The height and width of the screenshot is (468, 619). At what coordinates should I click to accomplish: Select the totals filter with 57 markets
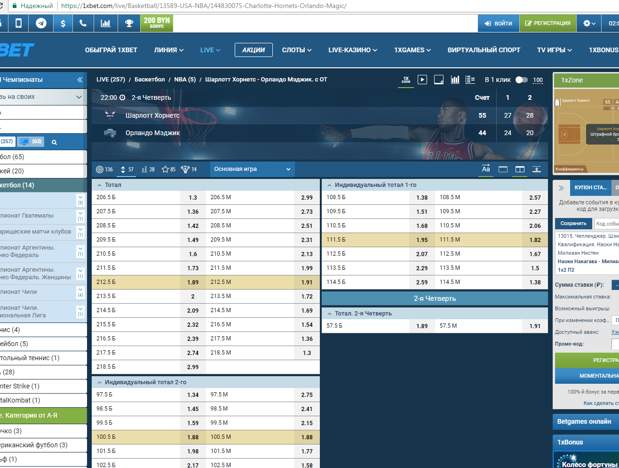coord(127,169)
